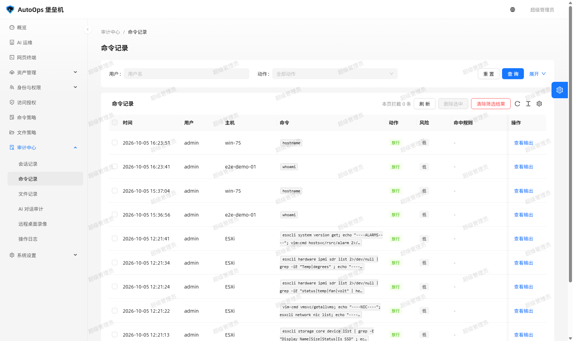
Task: Open the 动作 all-actions dropdown
Action: [335, 74]
